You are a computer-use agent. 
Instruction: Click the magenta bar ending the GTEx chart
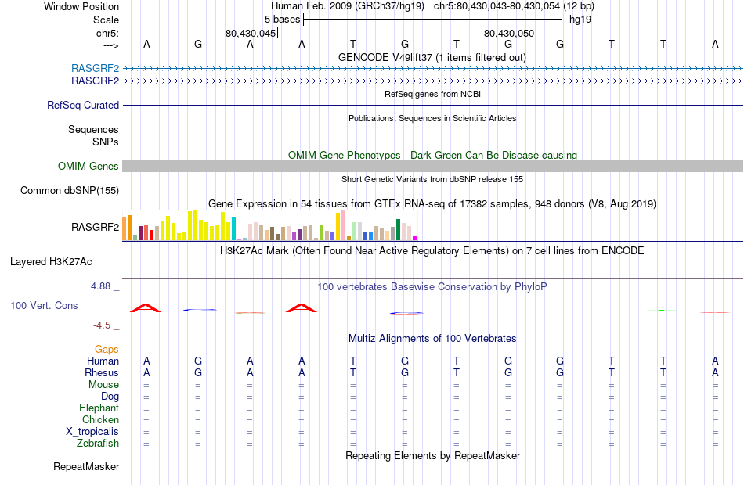[415, 238]
